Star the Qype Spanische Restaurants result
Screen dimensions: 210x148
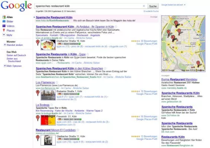click(88, 54)
